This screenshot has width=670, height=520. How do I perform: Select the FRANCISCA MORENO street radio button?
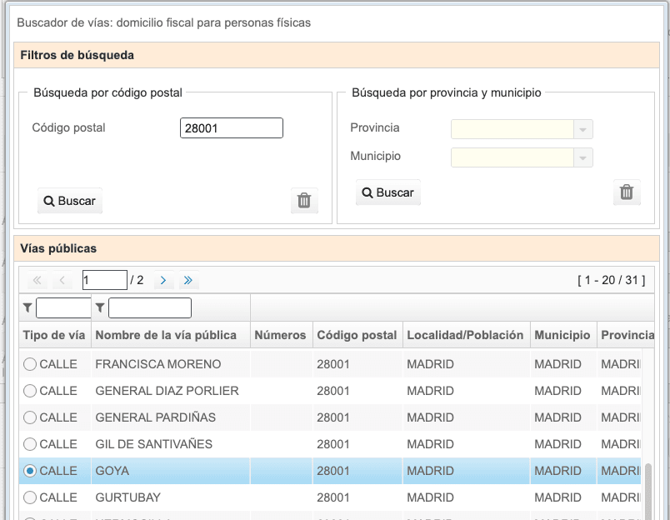(x=30, y=364)
